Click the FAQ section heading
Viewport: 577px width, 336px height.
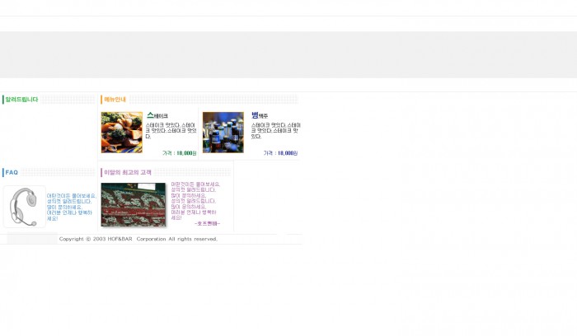pyautogui.click(x=12, y=172)
